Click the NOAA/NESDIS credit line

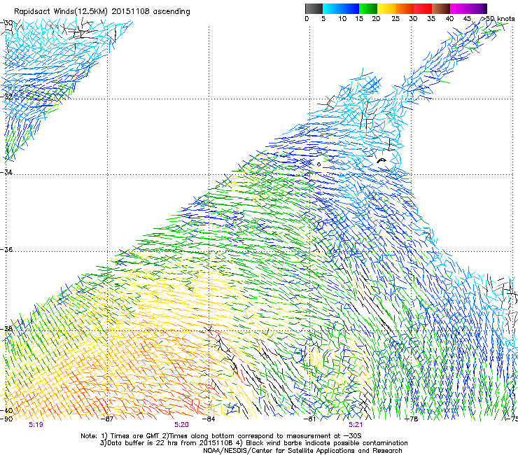point(302,451)
